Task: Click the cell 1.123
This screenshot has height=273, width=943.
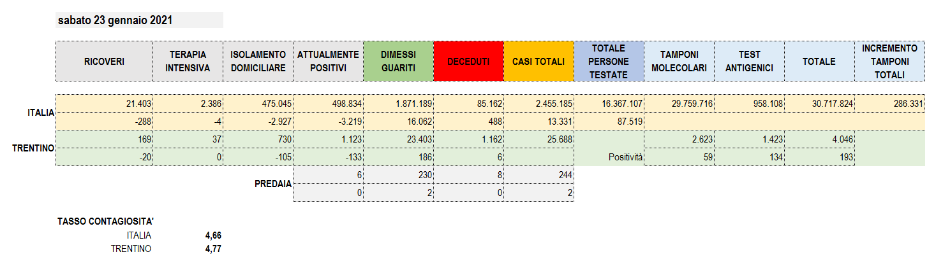Action: click(328, 139)
